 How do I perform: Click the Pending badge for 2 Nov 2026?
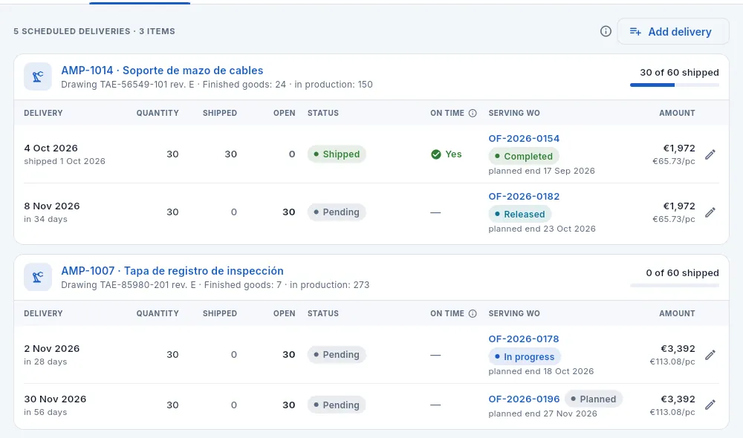tap(337, 355)
